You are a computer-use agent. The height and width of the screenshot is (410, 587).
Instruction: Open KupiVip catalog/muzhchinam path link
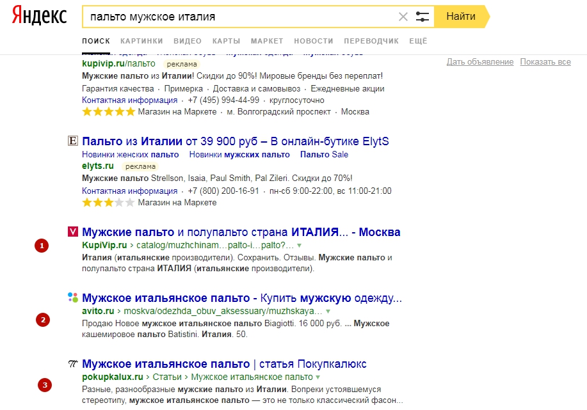tap(215, 246)
